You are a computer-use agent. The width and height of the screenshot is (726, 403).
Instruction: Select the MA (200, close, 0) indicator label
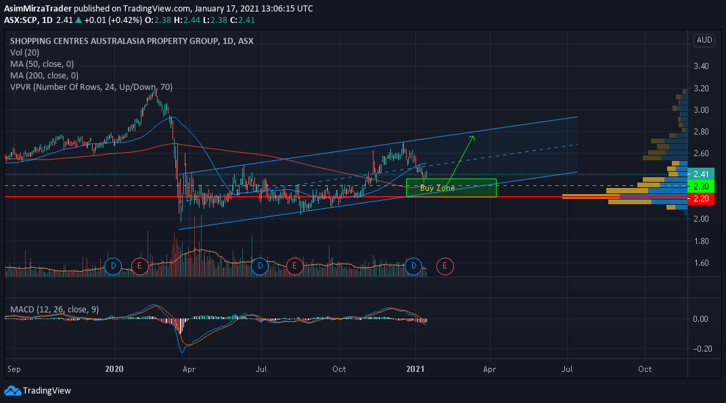44,76
